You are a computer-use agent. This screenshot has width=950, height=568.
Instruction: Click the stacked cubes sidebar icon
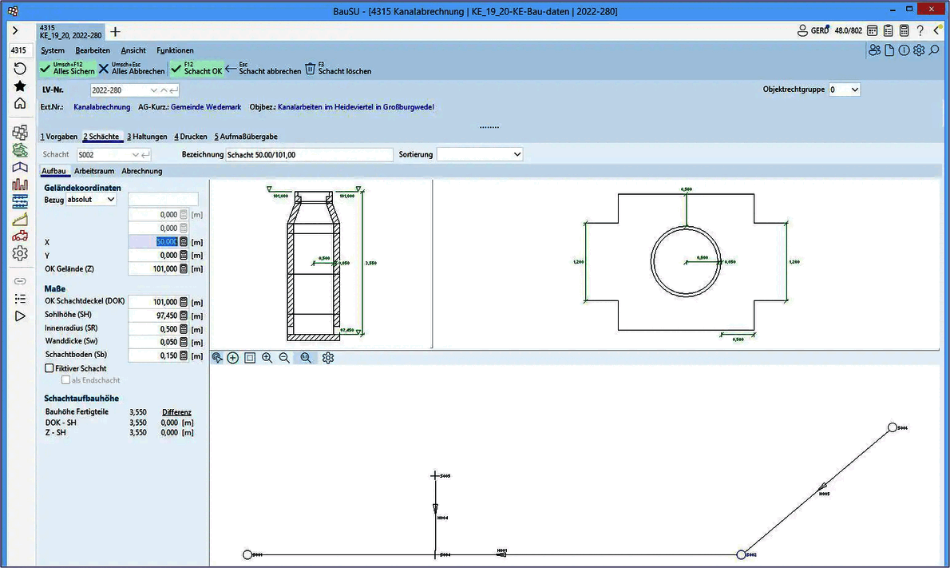pos(20,132)
